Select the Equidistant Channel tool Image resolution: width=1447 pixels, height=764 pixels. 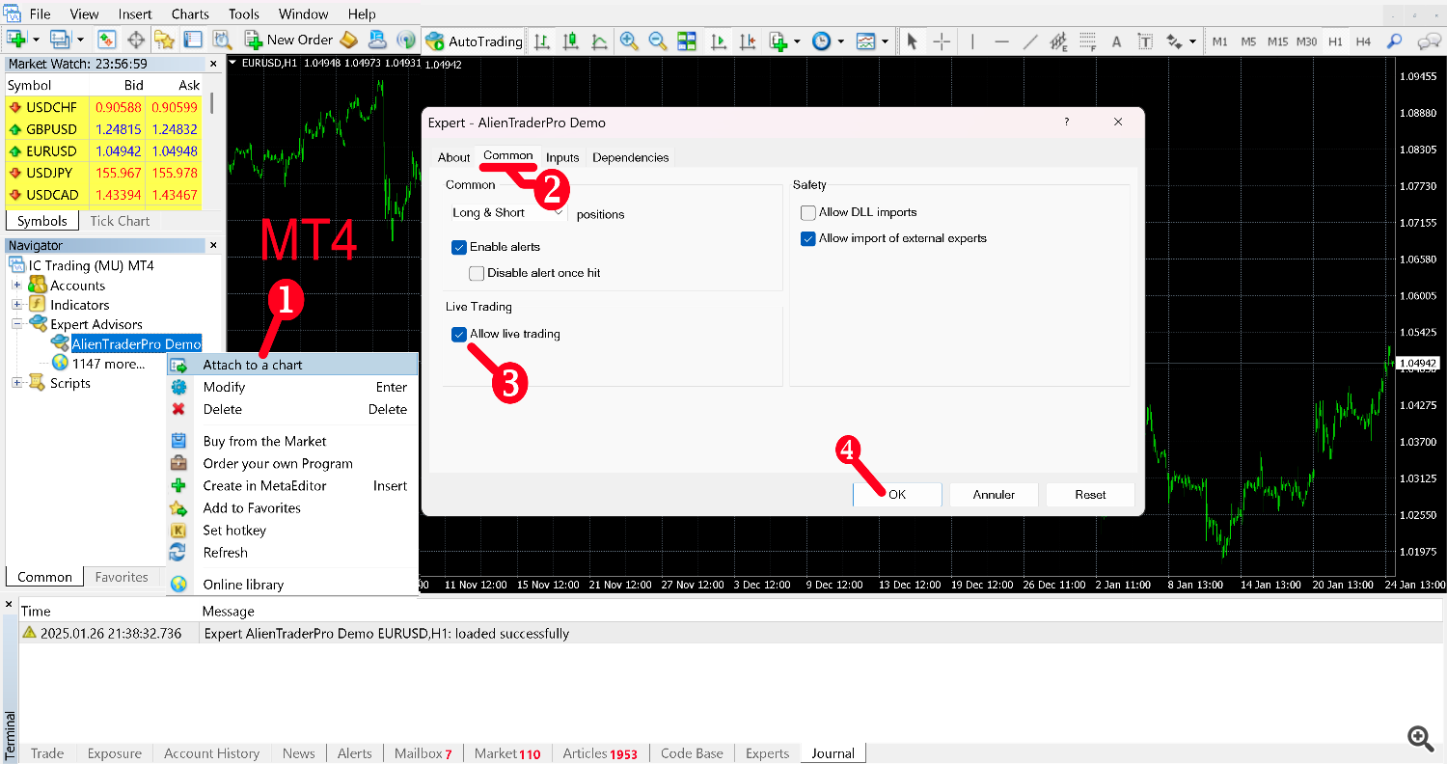tap(1058, 41)
